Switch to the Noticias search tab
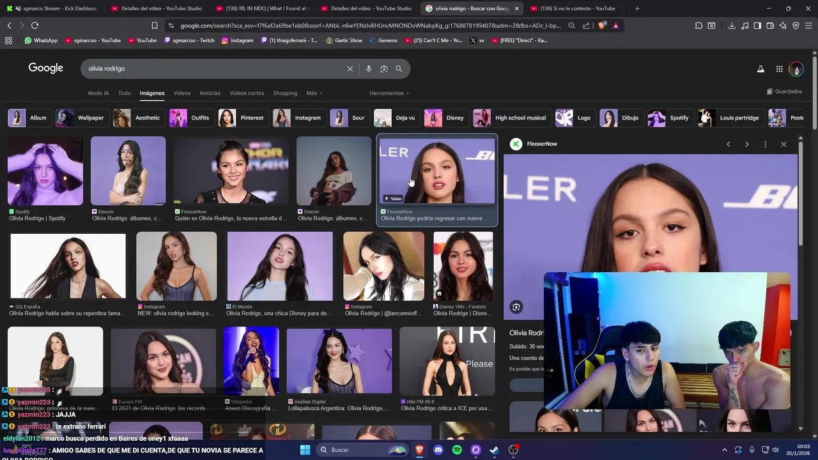Viewport: 818px width, 460px height. 210,93
